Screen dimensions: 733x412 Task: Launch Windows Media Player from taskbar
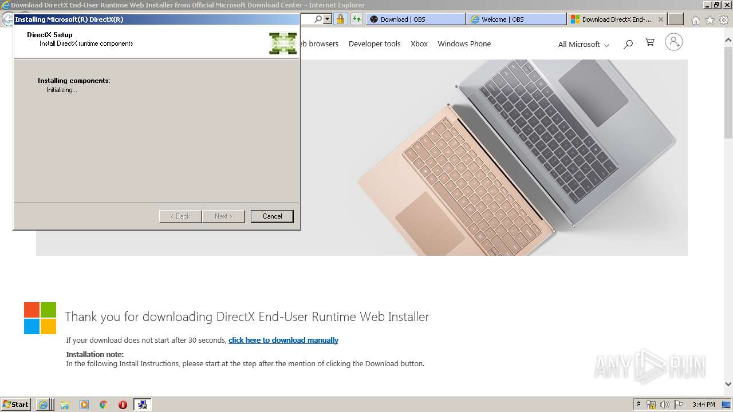tap(84, 405)
